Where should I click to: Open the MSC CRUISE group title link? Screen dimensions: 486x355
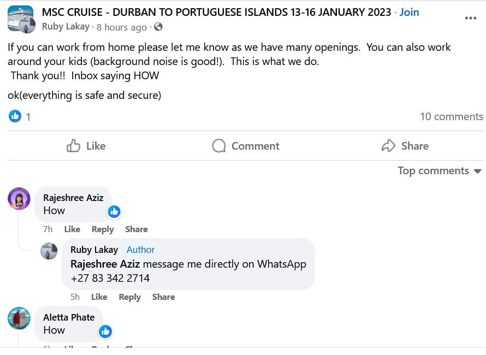(x=216, y=12)
